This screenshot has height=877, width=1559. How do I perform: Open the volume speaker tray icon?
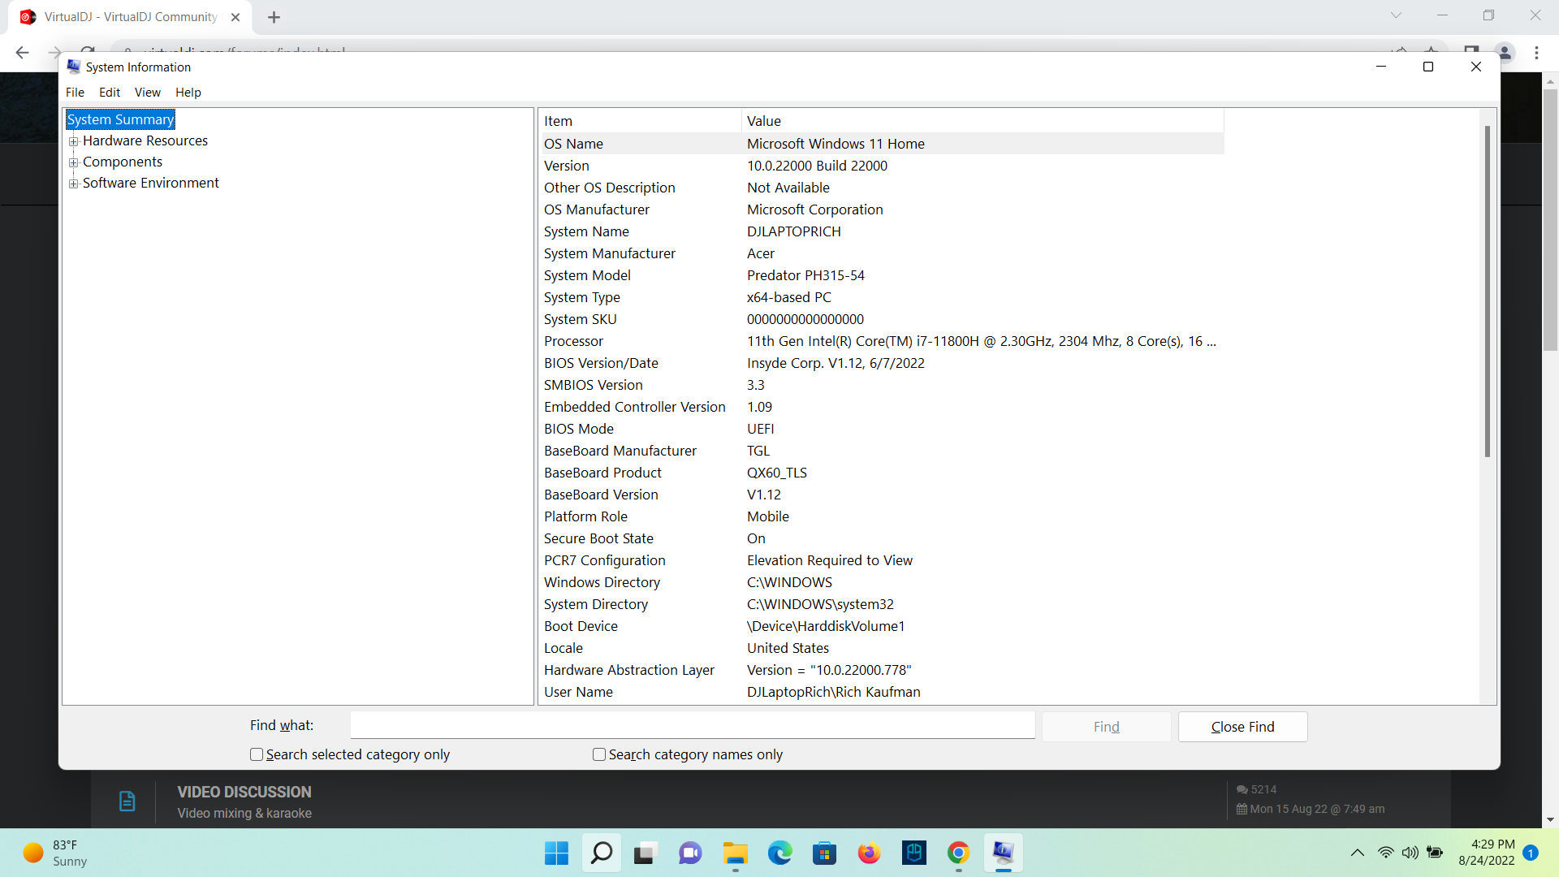[1410, 853]
